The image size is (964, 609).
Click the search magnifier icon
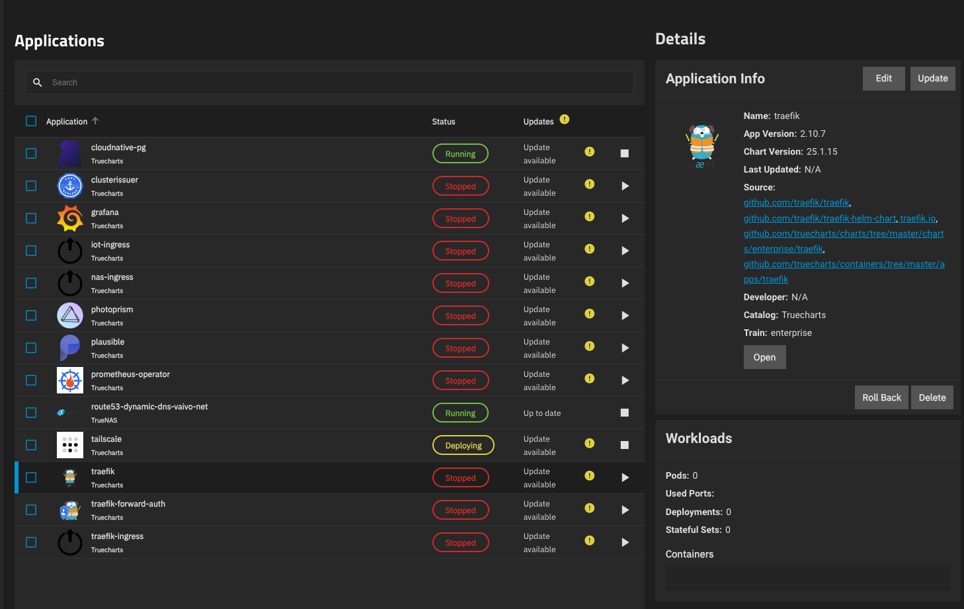pos(38,83)
